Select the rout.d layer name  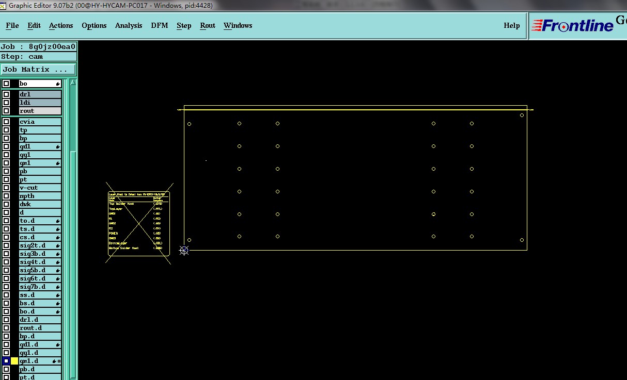pyautogui.click(x=40, y=328)
